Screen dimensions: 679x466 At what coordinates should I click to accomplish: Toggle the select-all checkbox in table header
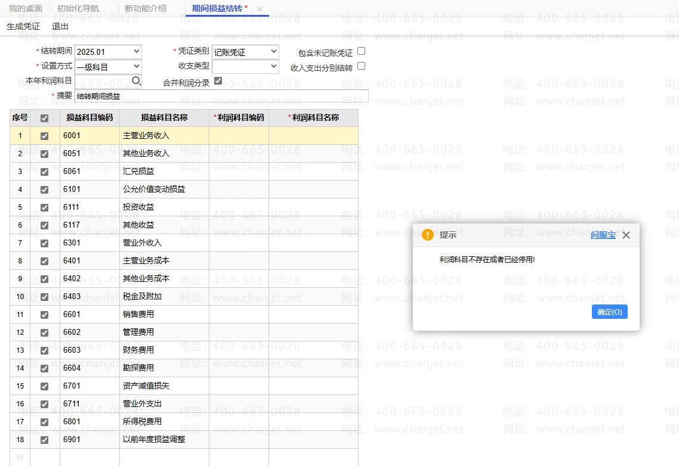[45, 118]
